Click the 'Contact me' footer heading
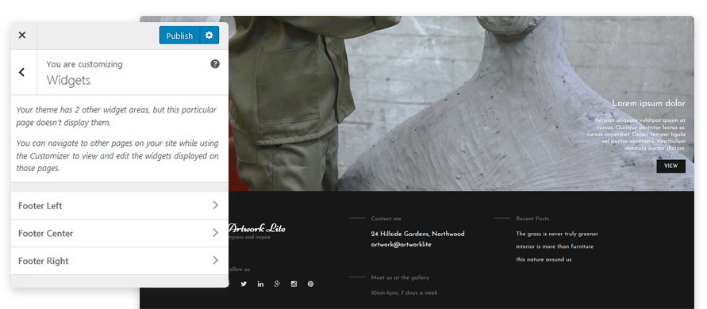The height and width of the screenshot is (309, 707). pyautogui.click(x=386, y=219)
